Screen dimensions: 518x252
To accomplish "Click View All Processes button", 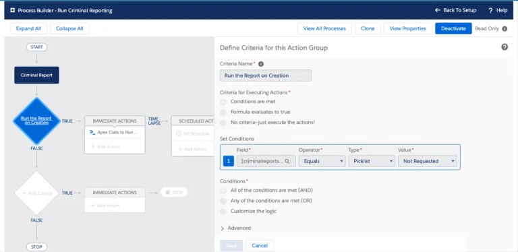I will pos(324,28).
